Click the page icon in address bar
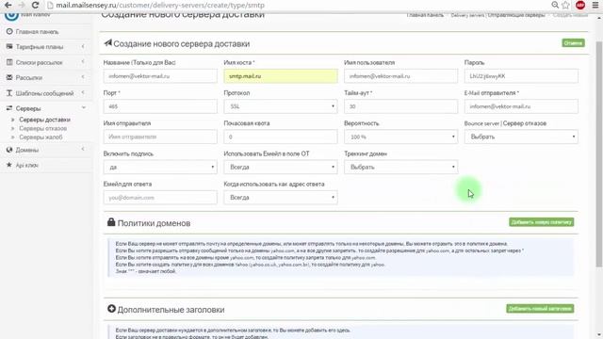Viewport: 603px width, 339px height. point(50,6)
